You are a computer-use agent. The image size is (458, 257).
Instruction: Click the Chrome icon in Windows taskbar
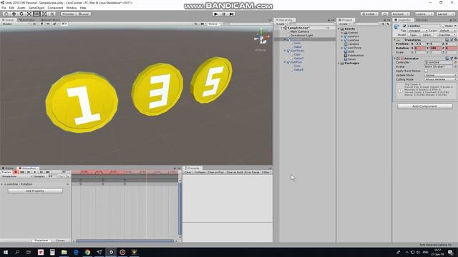[x=87, y=252]
